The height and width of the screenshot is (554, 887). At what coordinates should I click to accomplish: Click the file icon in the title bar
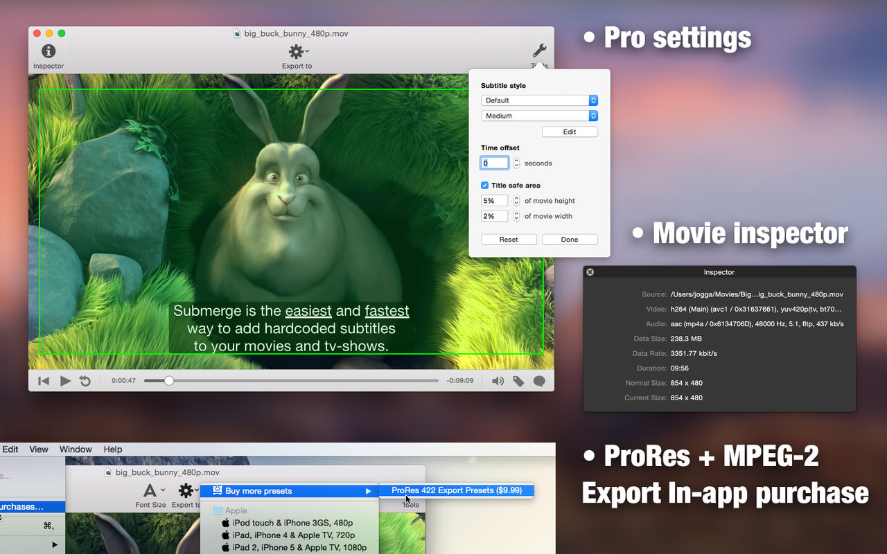237,33
